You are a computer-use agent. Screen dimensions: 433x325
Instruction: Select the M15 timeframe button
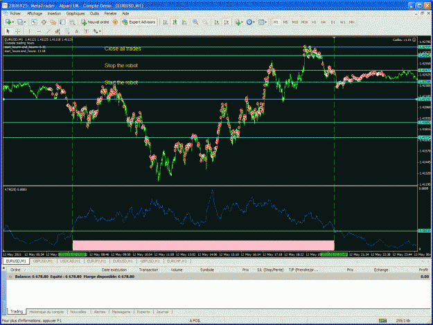tap(295, 22)
